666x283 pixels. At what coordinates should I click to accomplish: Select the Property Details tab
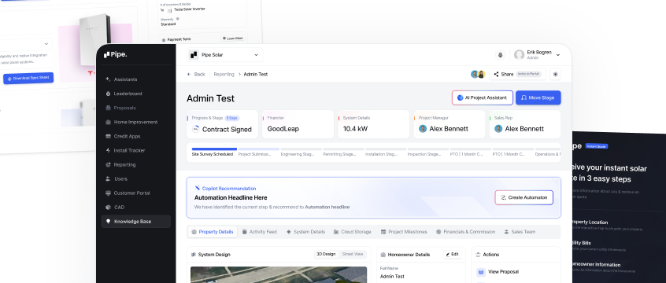coord(213,232)
